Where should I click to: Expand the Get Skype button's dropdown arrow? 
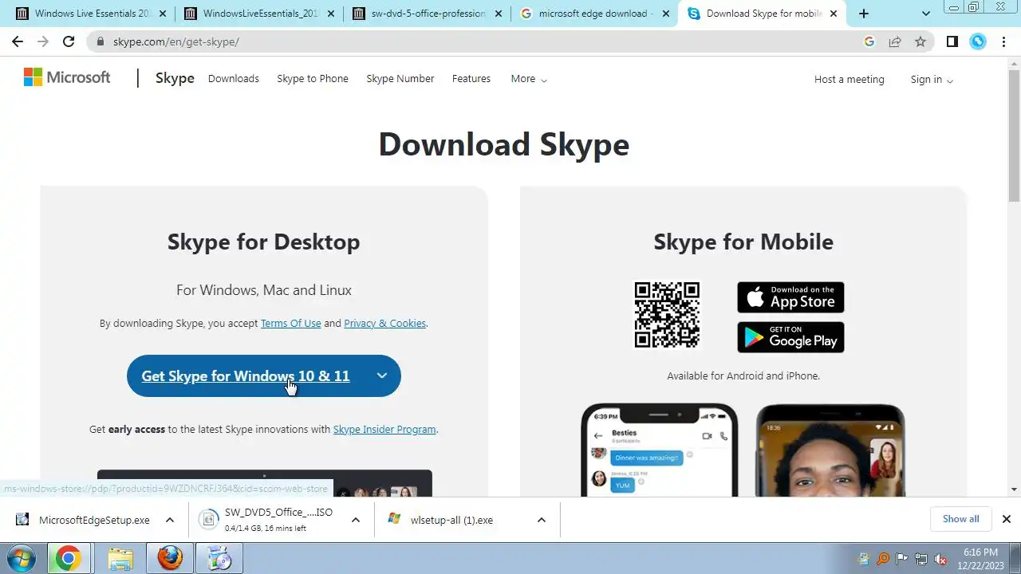coord(382,376)
